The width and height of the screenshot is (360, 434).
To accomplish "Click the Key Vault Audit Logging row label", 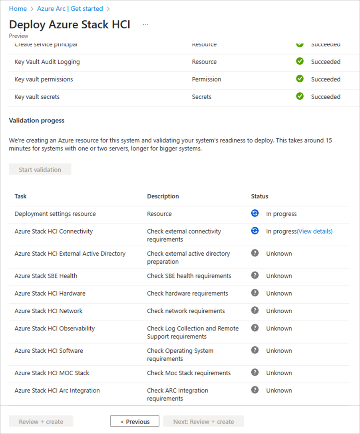I will pos(47,62).
